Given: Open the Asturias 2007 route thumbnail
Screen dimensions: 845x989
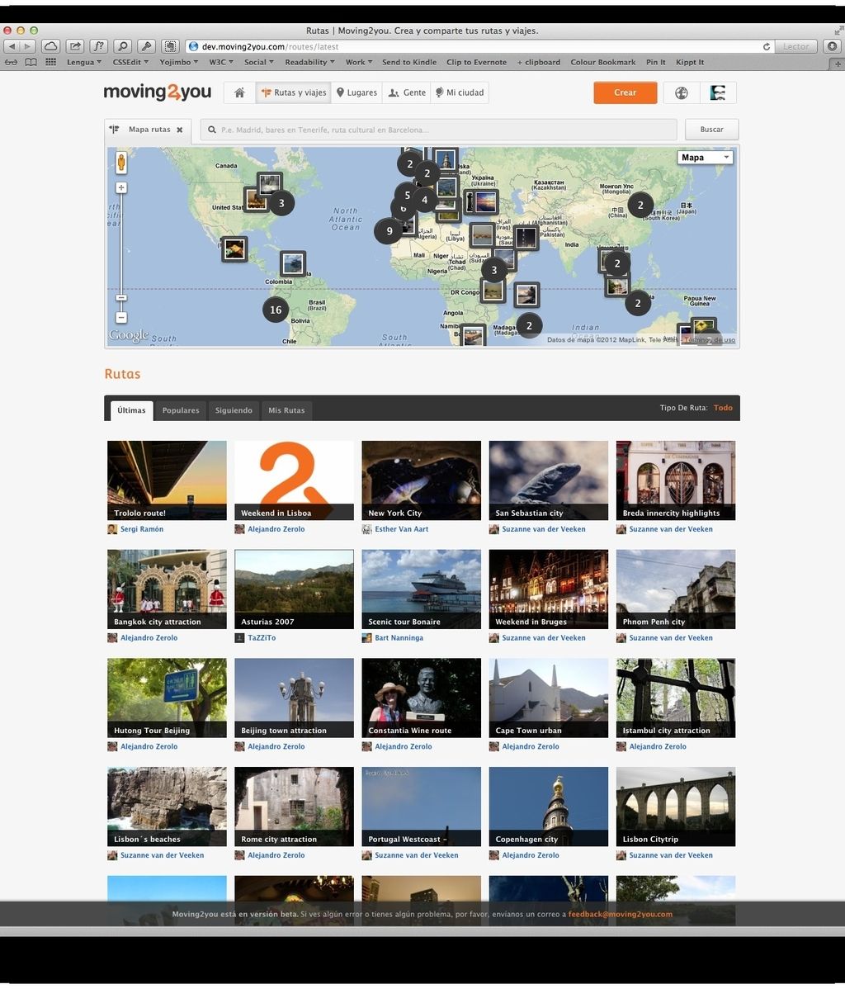Looking at the screenshot, I should 294,589.
